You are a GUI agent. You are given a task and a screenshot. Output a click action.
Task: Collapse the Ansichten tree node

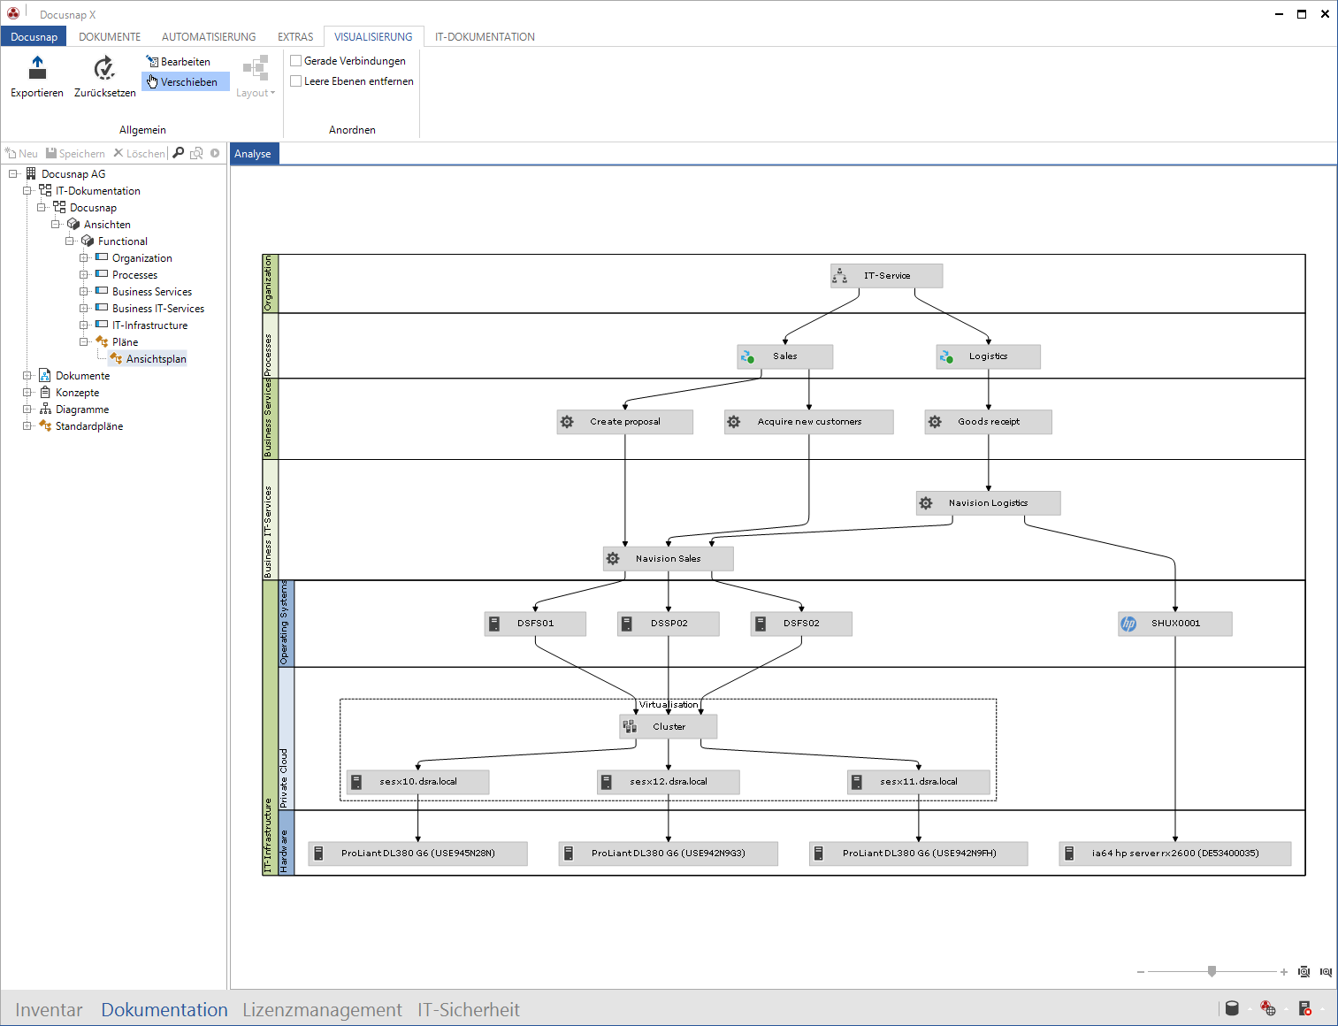coord(56,225)
